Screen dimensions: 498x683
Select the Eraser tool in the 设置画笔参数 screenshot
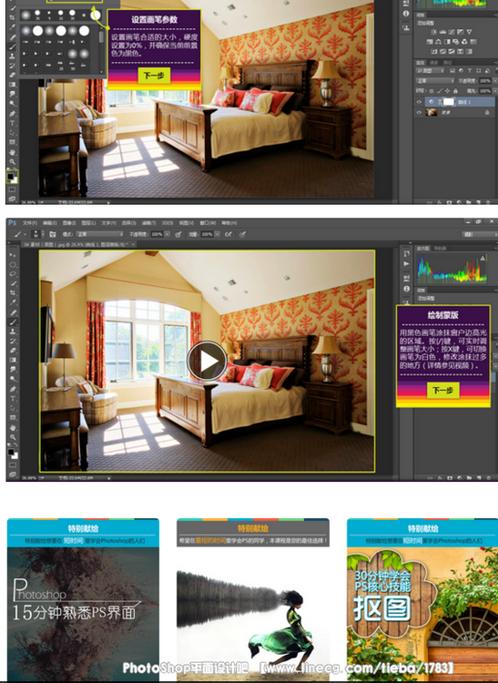pos(12,75)
